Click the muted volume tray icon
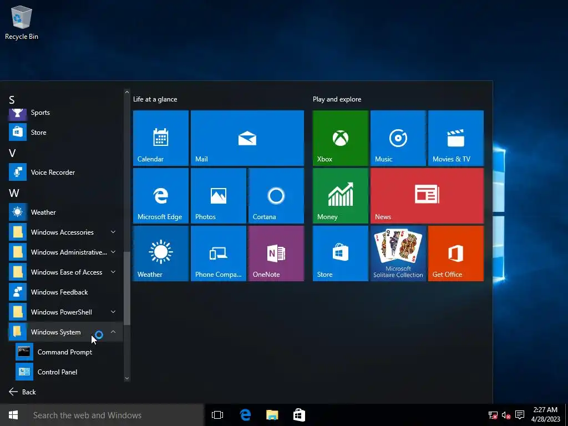 pyautogui.click(x=506, y=415)
